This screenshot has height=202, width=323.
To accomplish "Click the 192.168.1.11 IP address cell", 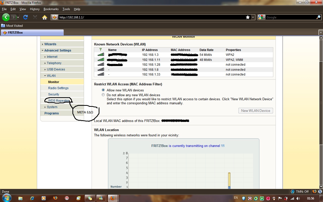I will point(151,60).
